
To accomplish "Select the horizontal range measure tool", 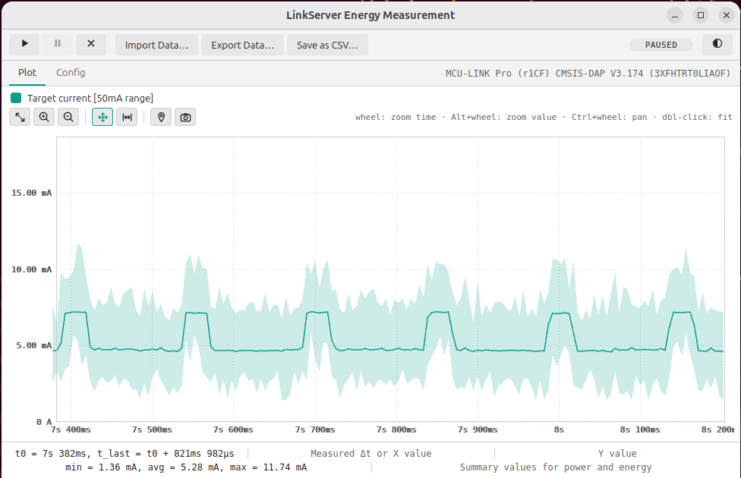I will coord(127,117).
